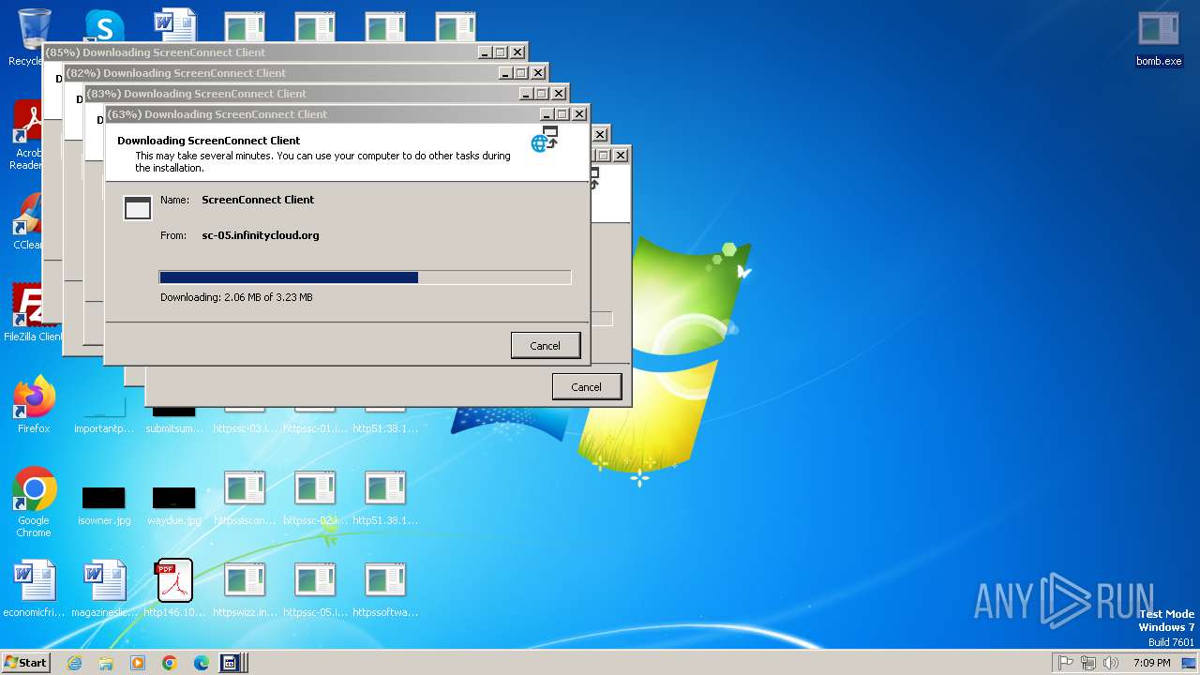Click the 'ScreenConnect Client' name value
Viewport: 1200px width, 675px height.
[x=258, y=200]
